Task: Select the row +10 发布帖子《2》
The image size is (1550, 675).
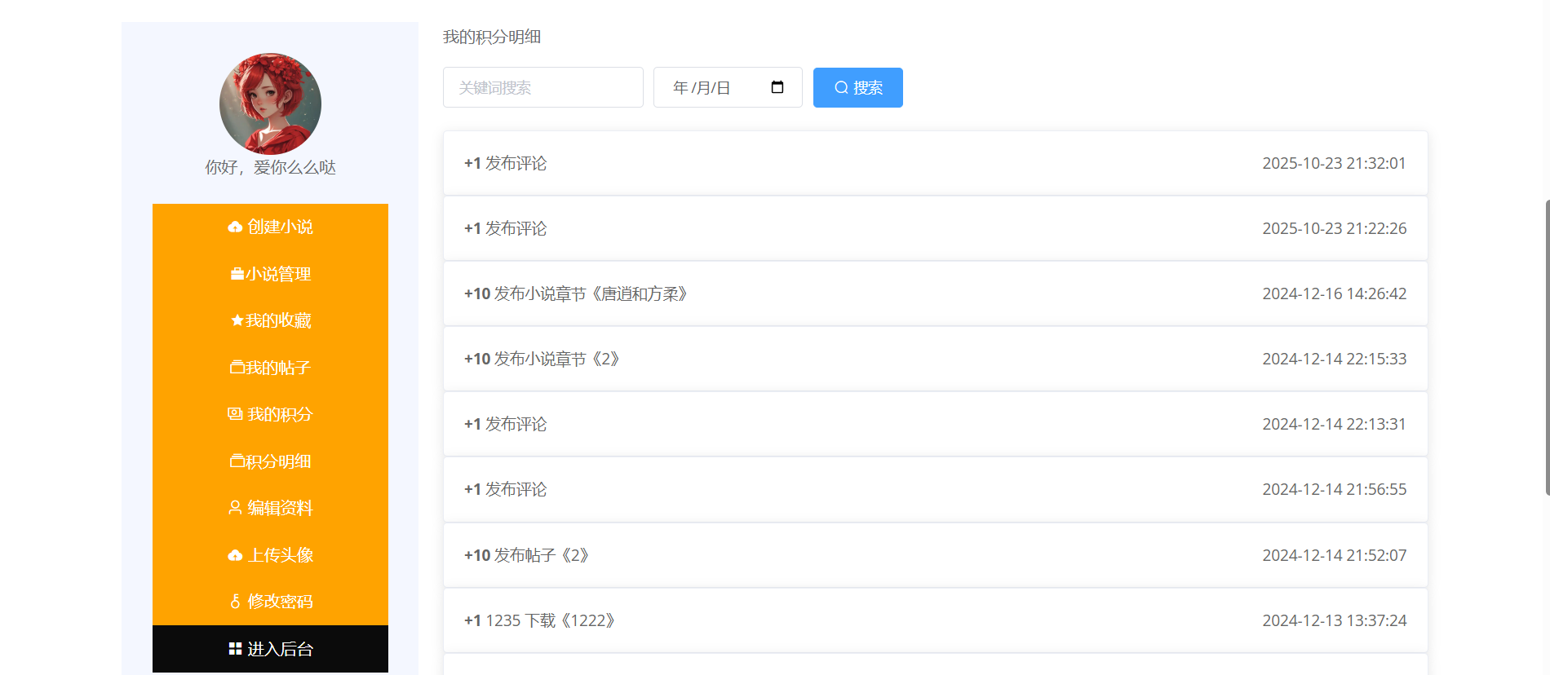Action: tap(936, 555)
